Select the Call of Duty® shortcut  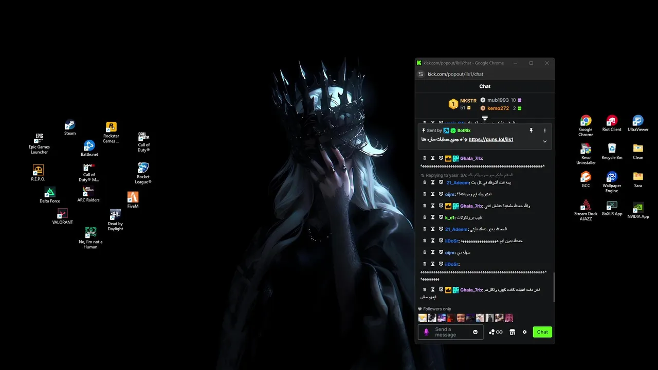[144, 142]
